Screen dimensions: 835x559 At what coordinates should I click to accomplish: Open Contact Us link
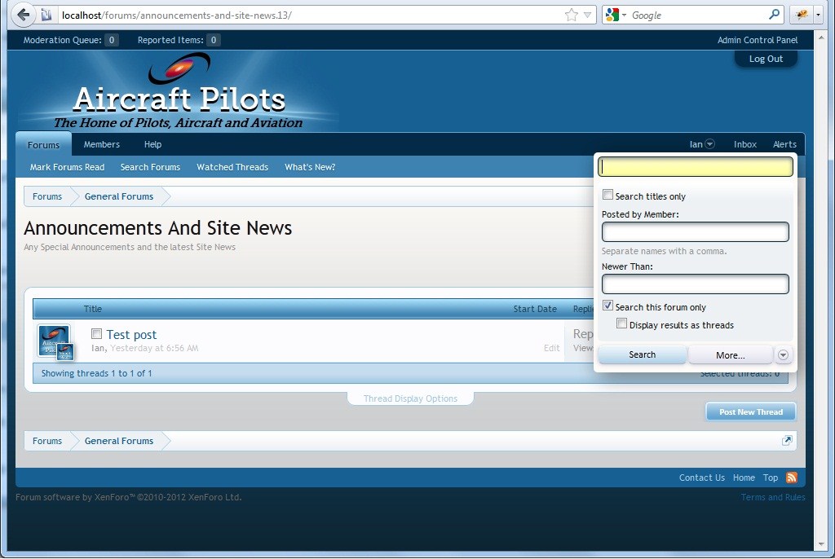701,478
